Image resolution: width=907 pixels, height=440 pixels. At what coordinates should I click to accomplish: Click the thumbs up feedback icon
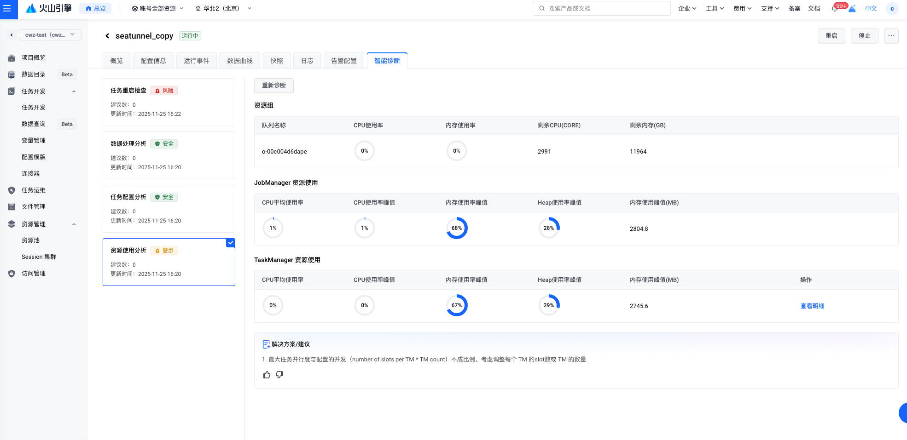point(267,375)
